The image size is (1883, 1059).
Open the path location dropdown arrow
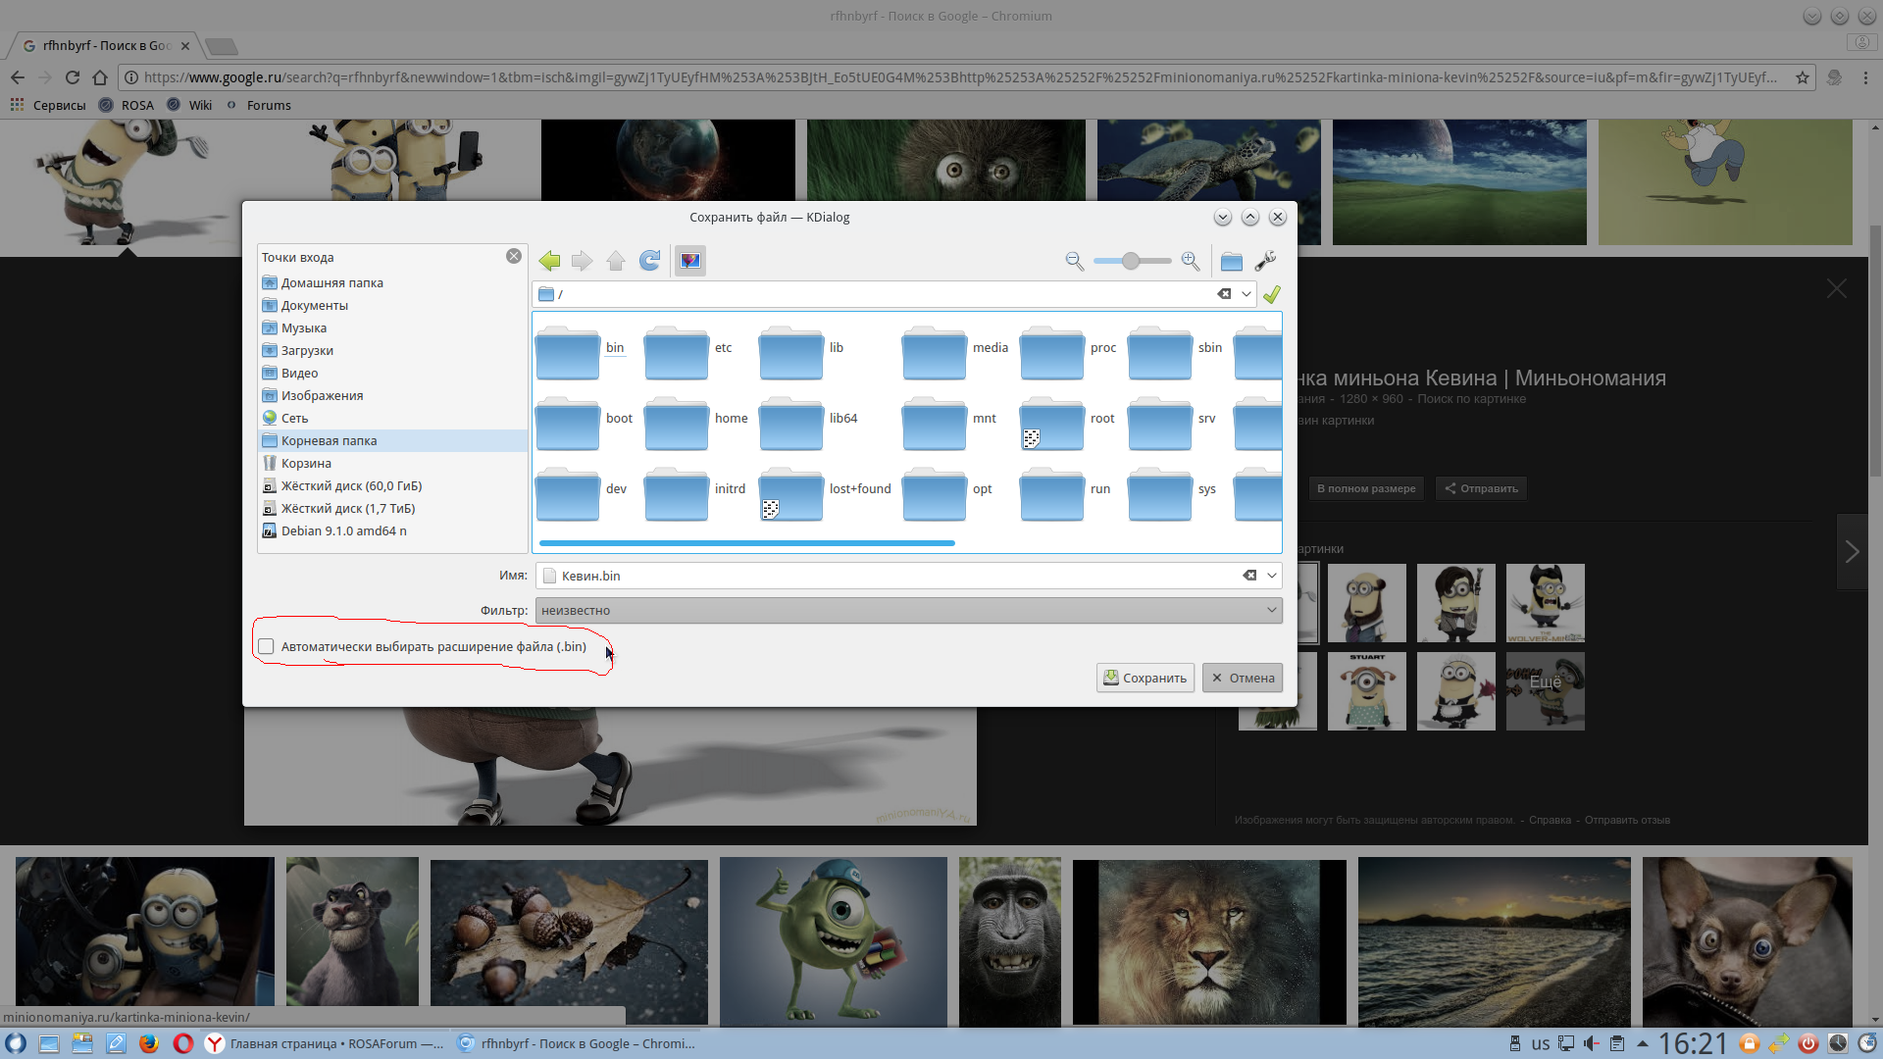[1246, 294]
